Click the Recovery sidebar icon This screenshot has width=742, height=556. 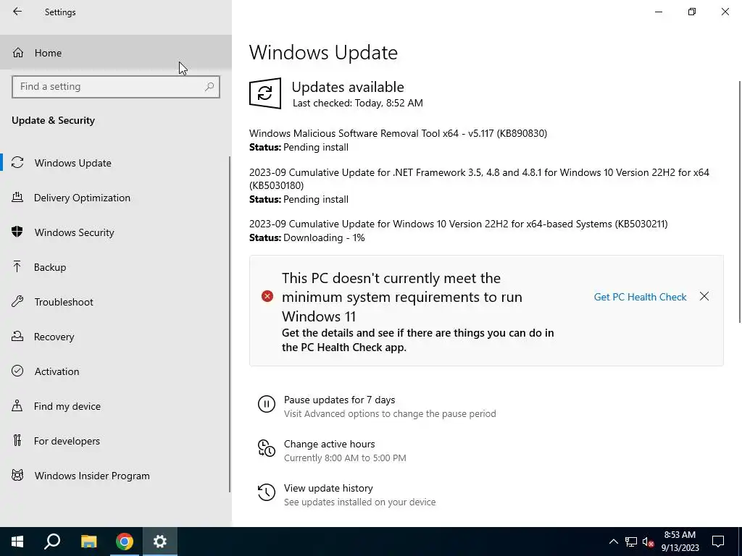17,337
